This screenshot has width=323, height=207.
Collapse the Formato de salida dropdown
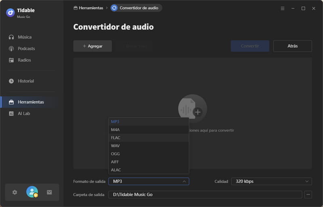149,181
